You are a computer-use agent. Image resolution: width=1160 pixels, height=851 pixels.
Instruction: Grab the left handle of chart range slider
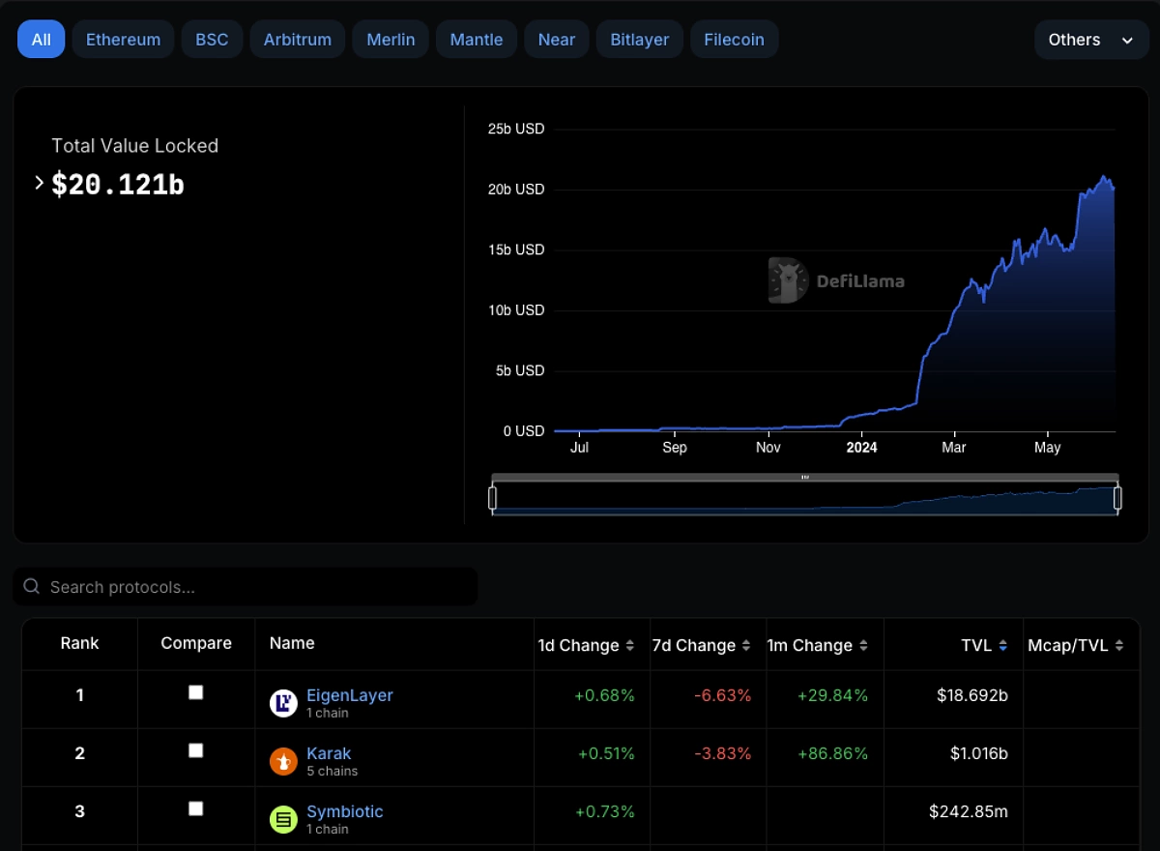click(x=492, y=498)
